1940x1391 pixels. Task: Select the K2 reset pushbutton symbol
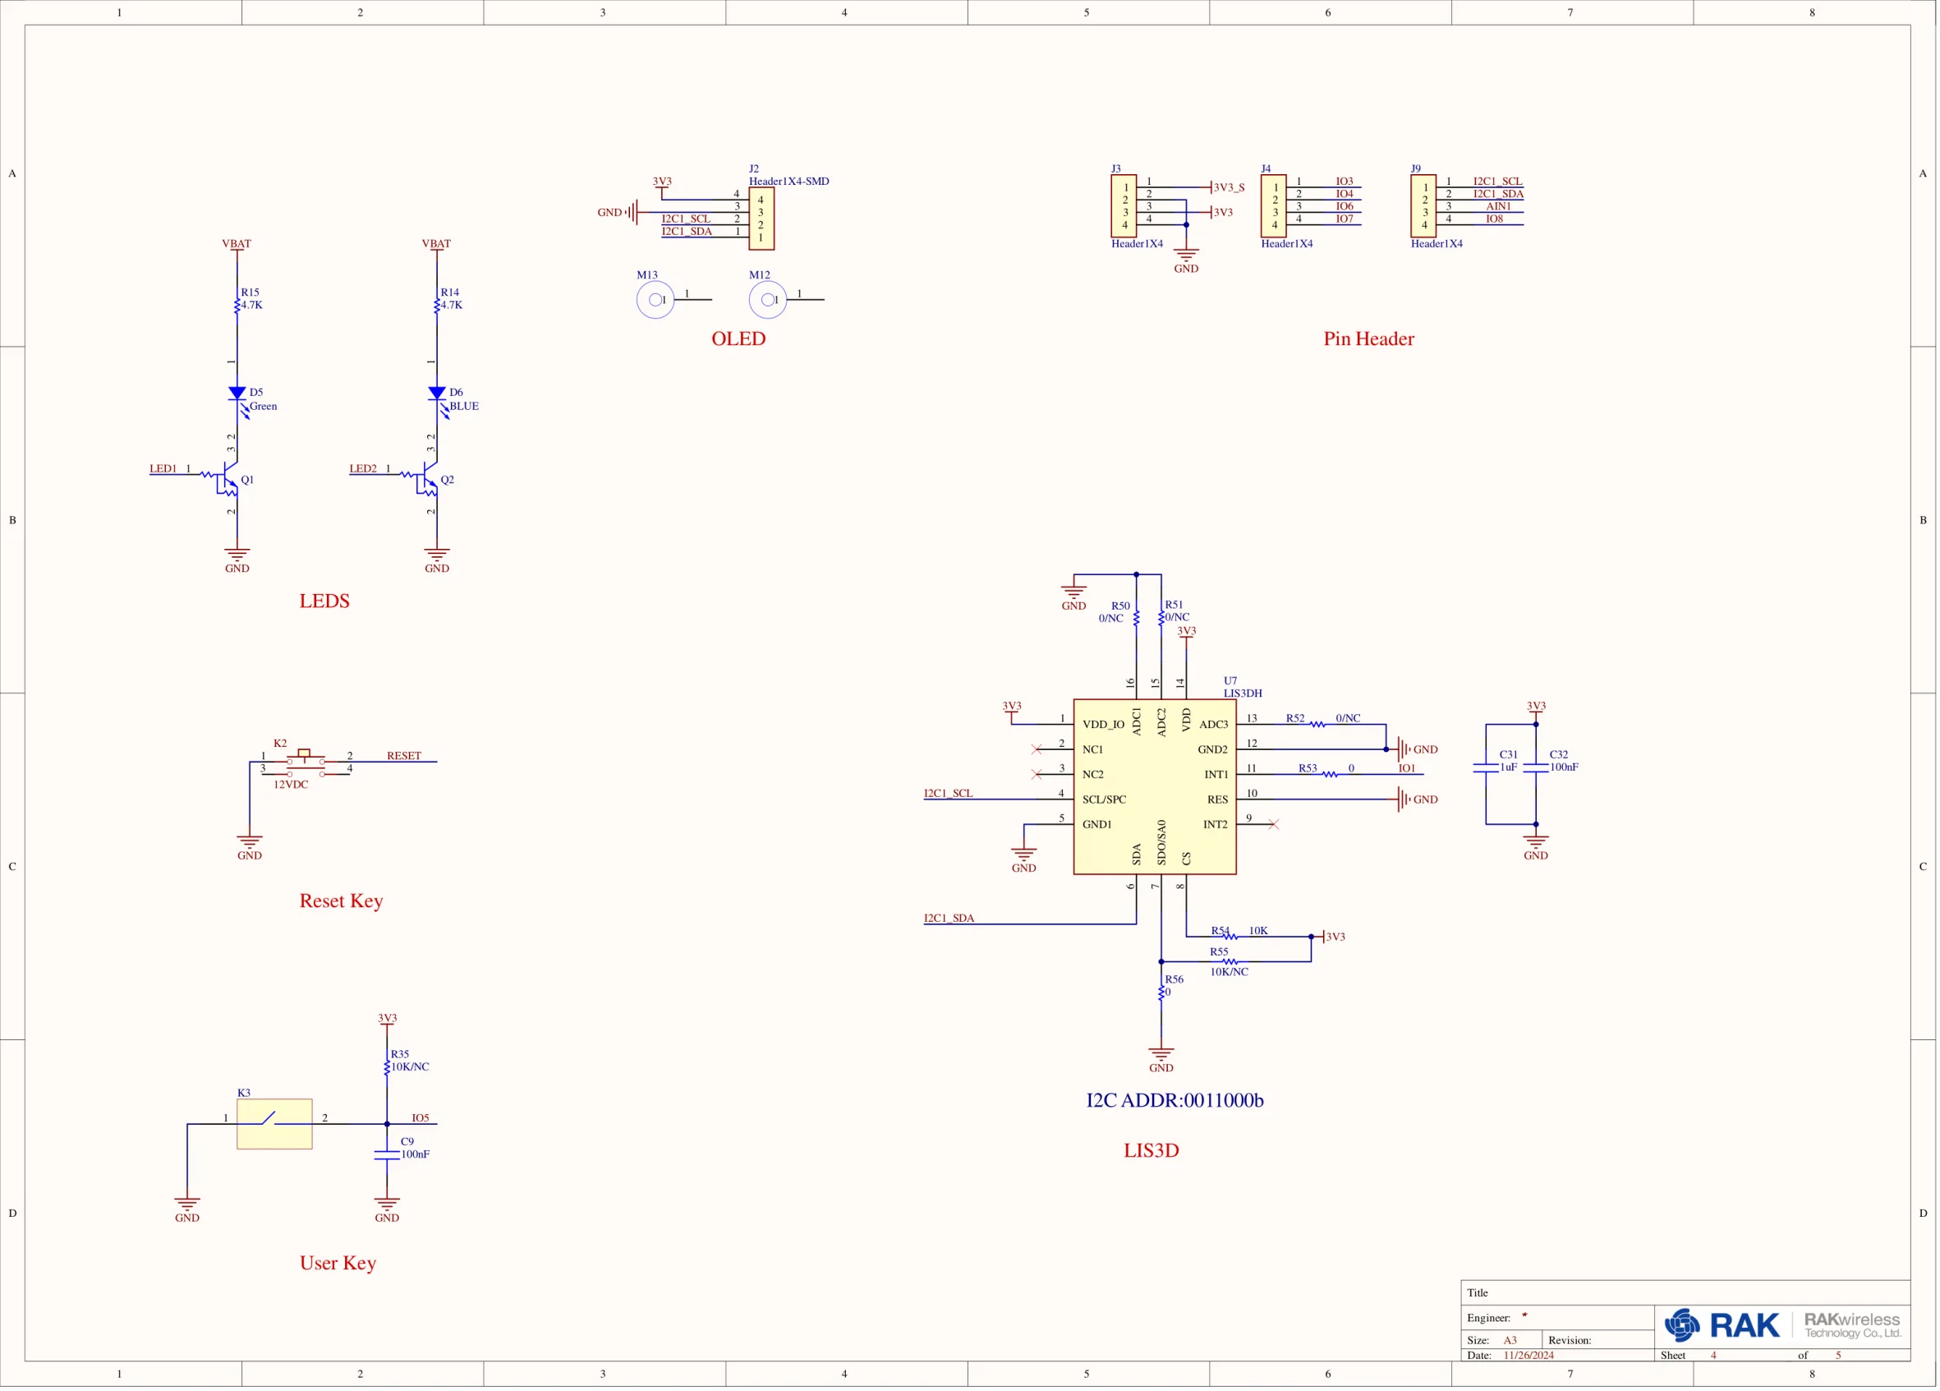[x=306, y=762]
